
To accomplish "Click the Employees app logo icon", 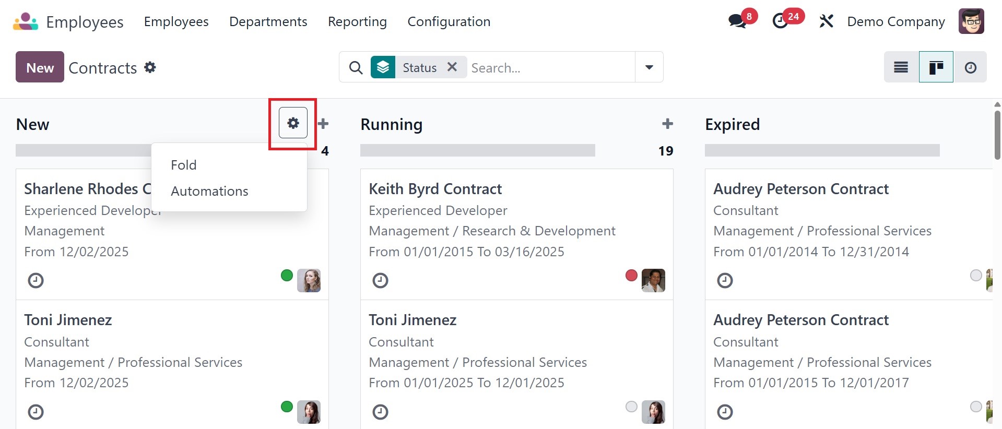I will (26, 21).
